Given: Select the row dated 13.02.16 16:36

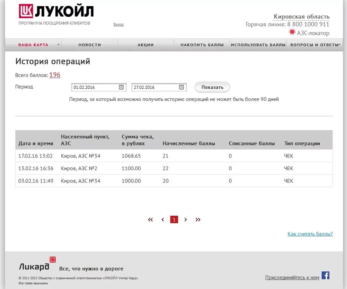Looking at the screenshot, I should pyautogui.click(x=174, y=168).
